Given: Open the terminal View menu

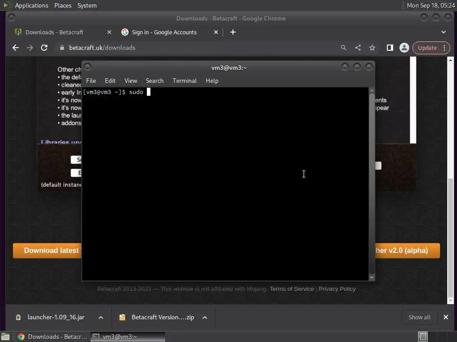Looking at the screenshot, I should (131, 81).
